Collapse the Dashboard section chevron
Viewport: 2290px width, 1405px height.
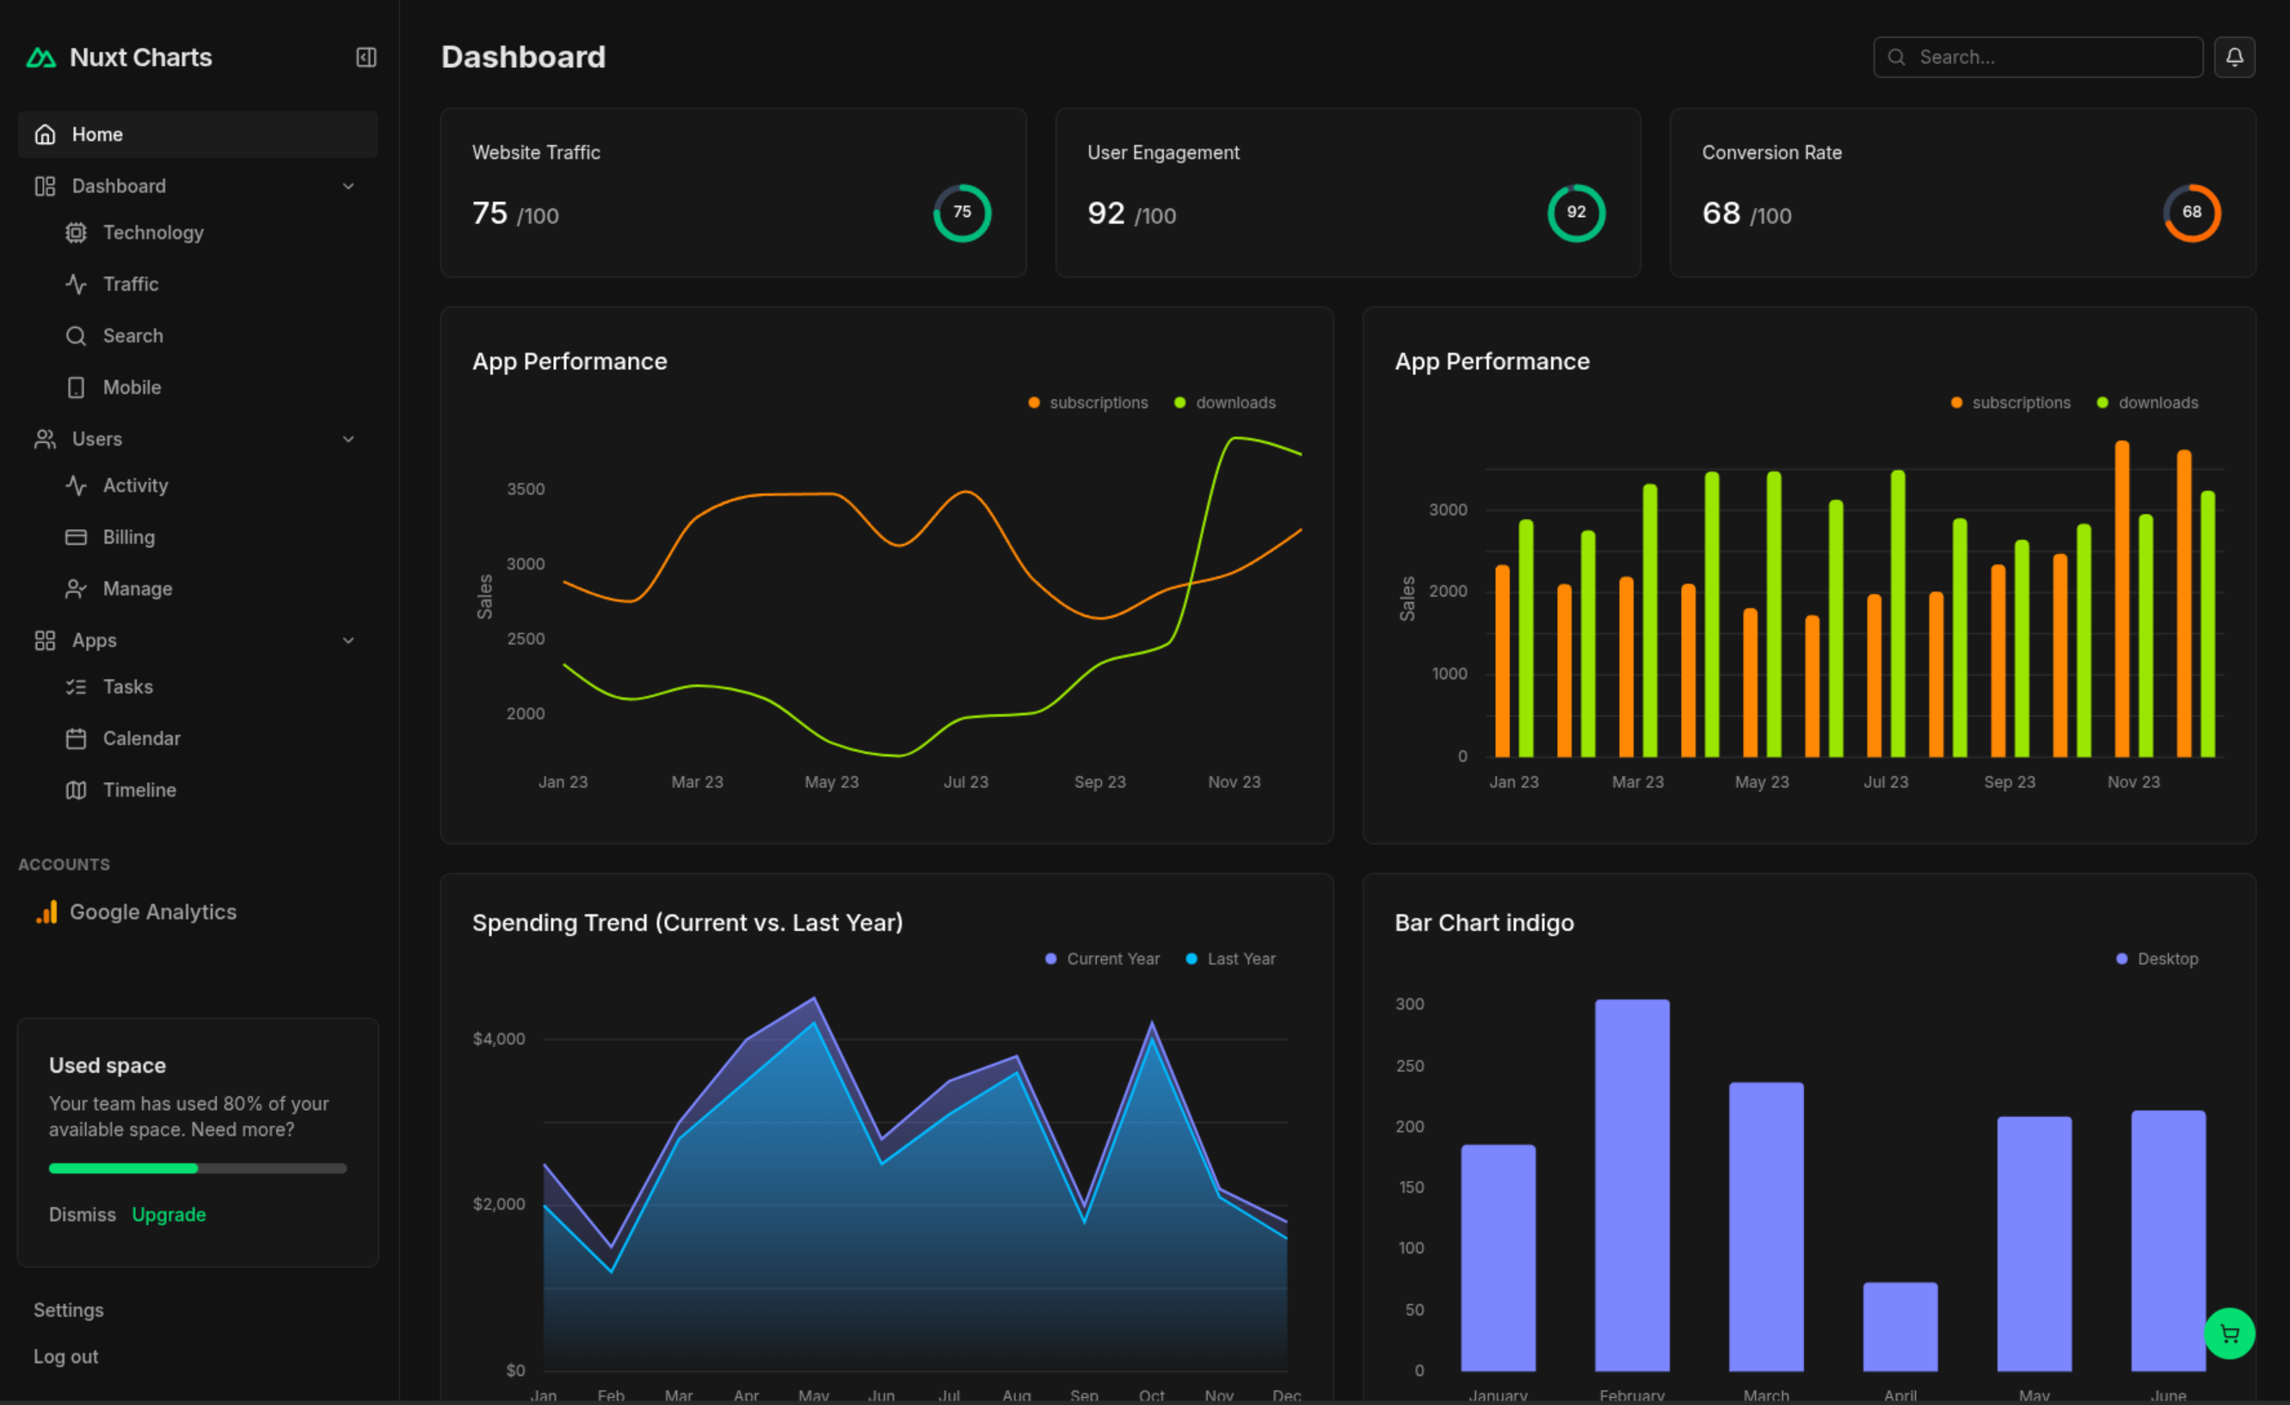coord(348,186)
